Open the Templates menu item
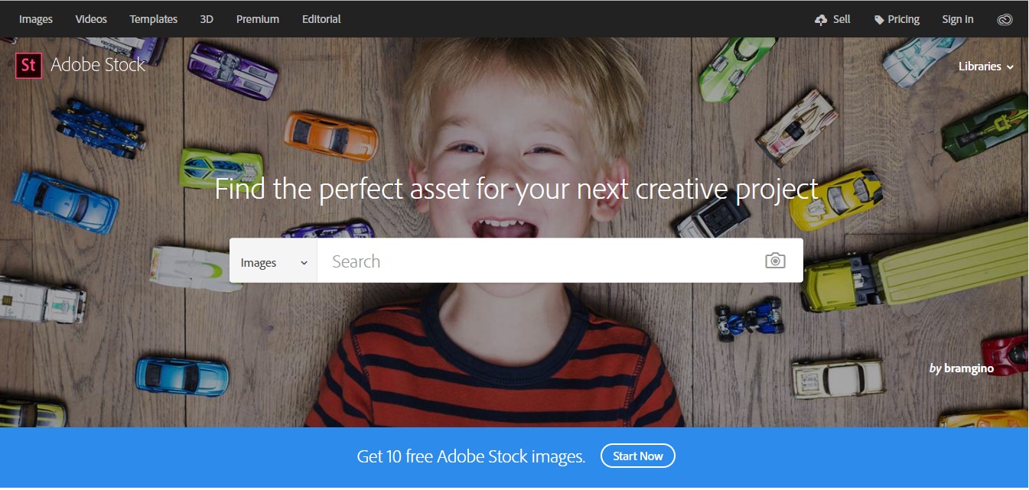This screenshot has height=490, width=1029. click(153, 19)
